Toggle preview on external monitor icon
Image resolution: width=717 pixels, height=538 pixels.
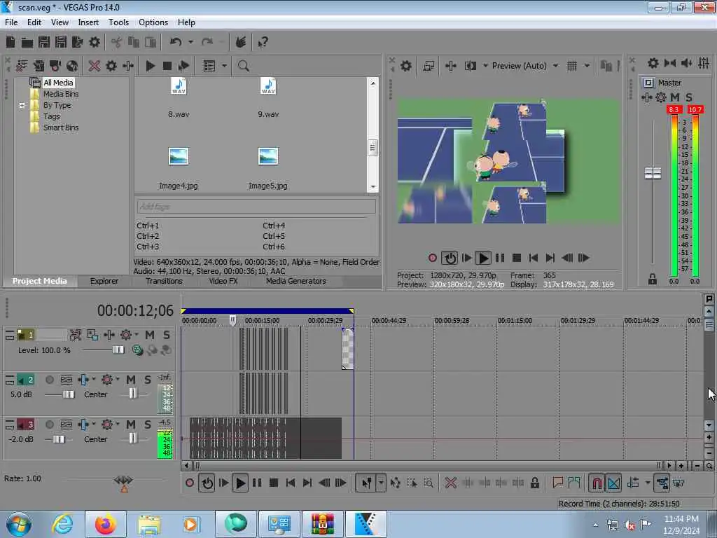[x=429, y=66]
